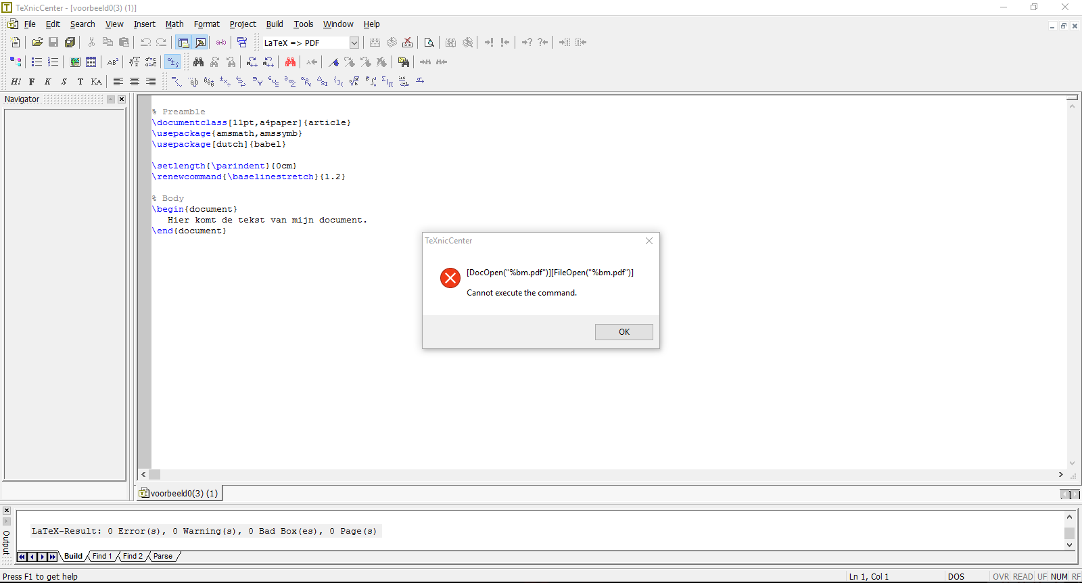The width and height of the screenshot is (1082, 583).
Task: Click the Paste clipboard icon
Action: 124,42
